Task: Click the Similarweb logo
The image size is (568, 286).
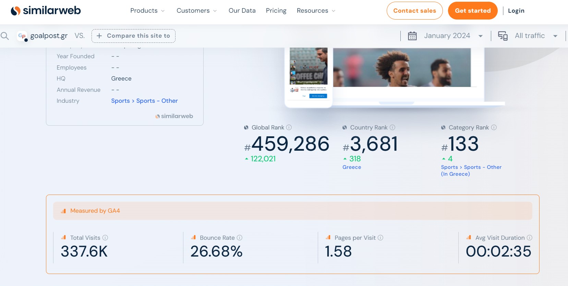Action: pyautogui.click(x=46, y=11)
